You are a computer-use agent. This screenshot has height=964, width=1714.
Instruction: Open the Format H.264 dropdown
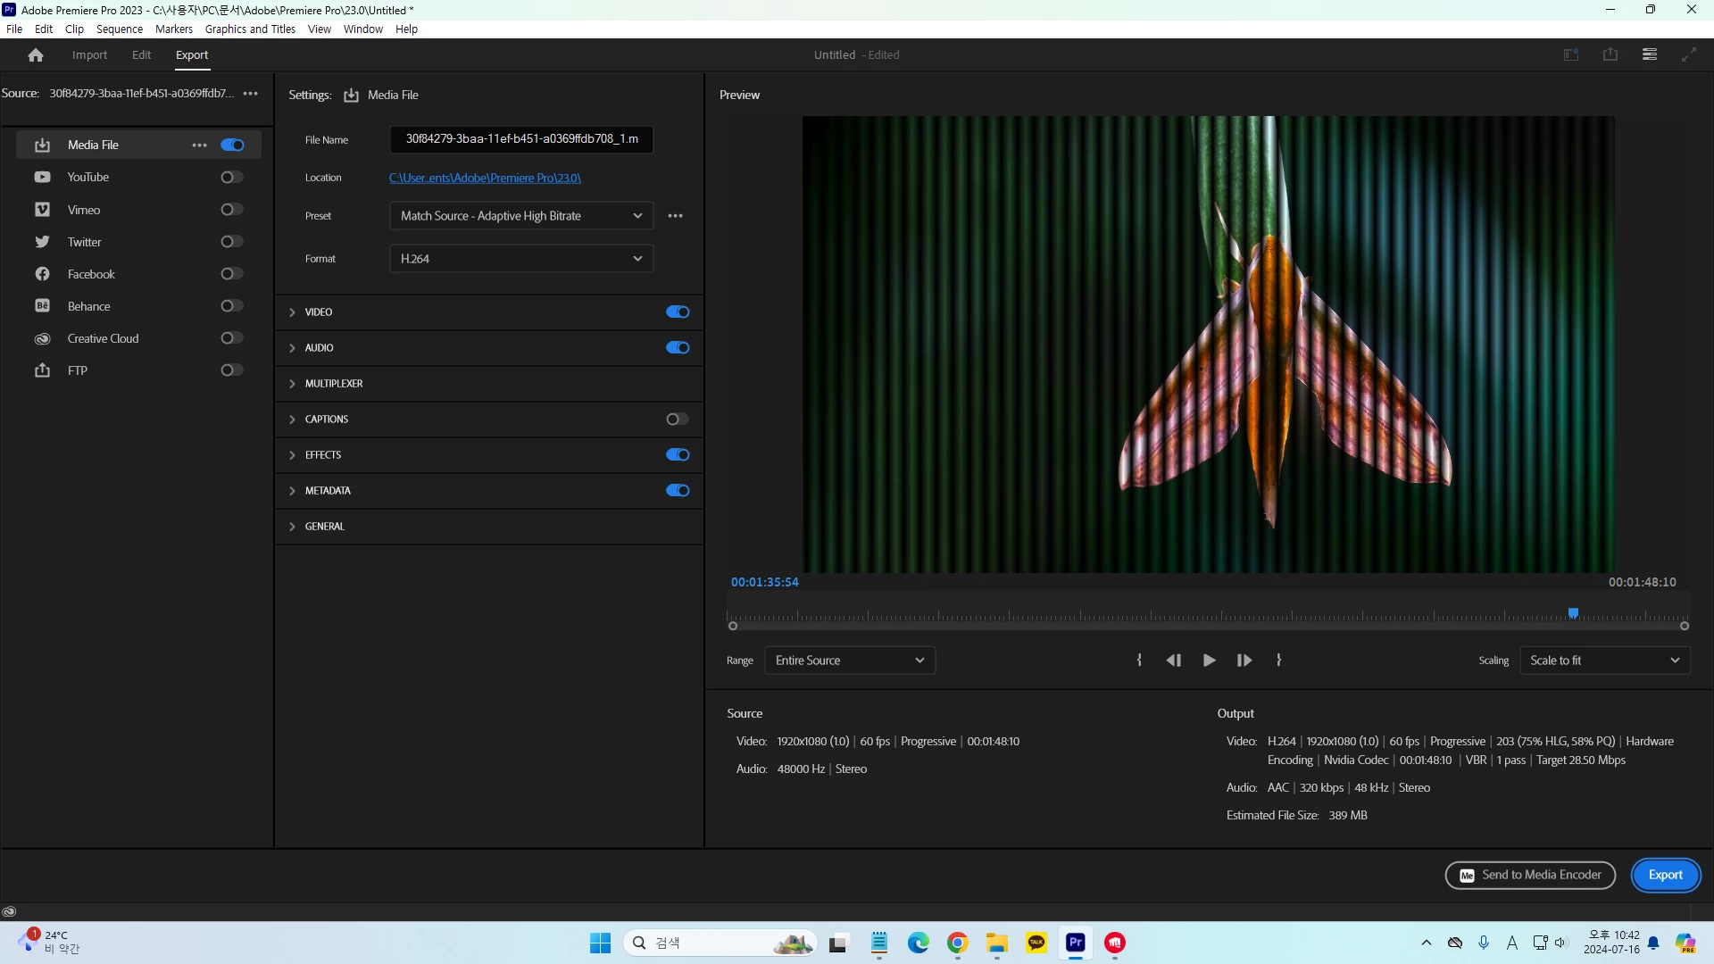(521, 259)
